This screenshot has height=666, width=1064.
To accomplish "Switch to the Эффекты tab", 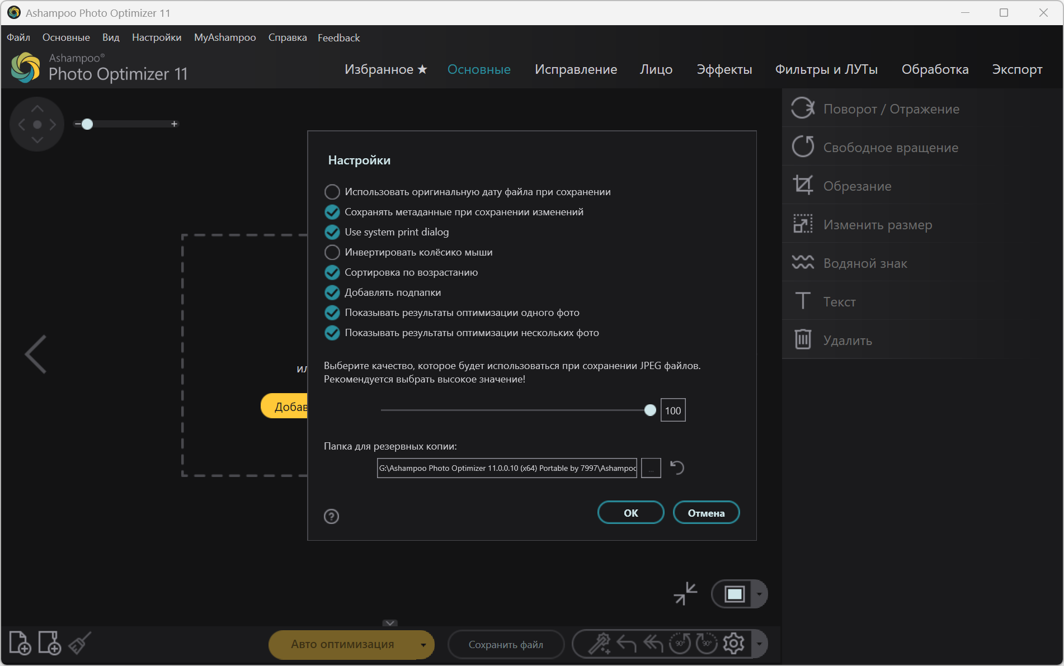I will (724, 69).
